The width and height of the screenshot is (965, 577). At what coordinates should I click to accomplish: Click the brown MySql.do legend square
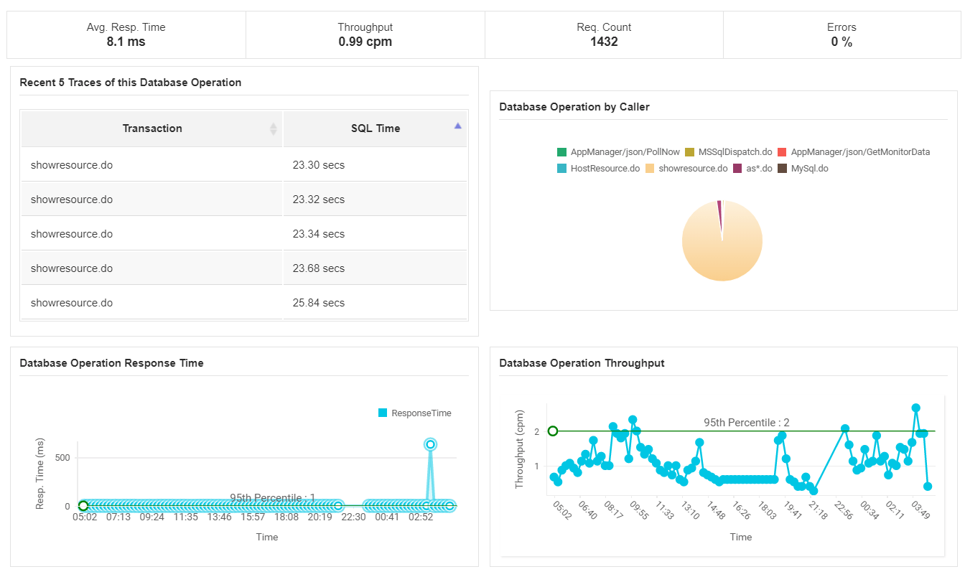click(x=783, y=168)
